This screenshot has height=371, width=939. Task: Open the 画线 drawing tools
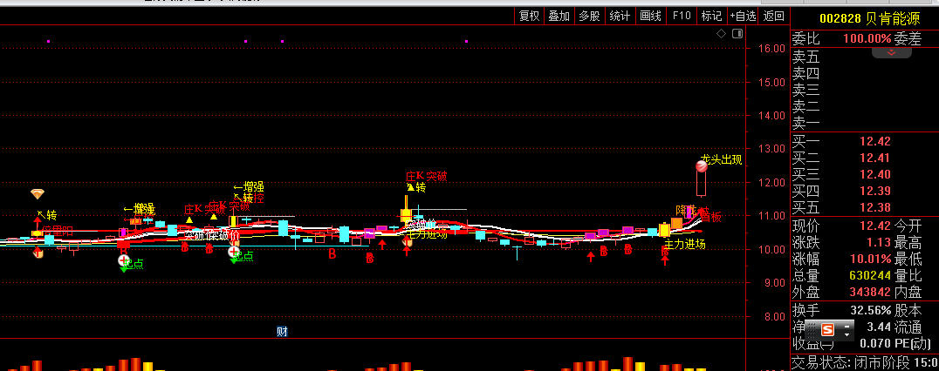tap(650, 15)
